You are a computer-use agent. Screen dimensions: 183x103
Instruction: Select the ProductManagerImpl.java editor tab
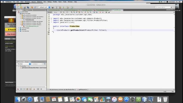[x=102, y=10]
